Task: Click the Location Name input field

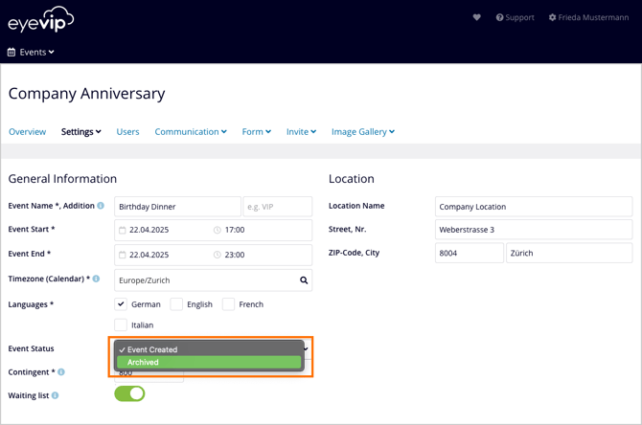Action: [533, 207]
